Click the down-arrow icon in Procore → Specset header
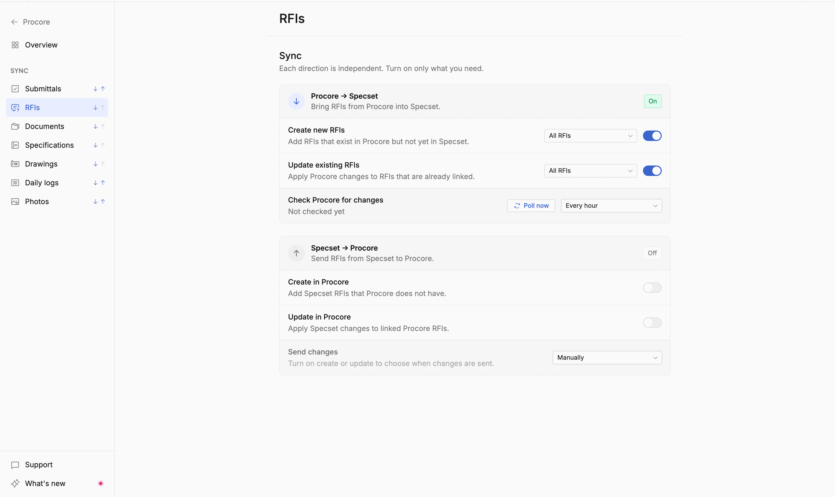 click(296, 101)
